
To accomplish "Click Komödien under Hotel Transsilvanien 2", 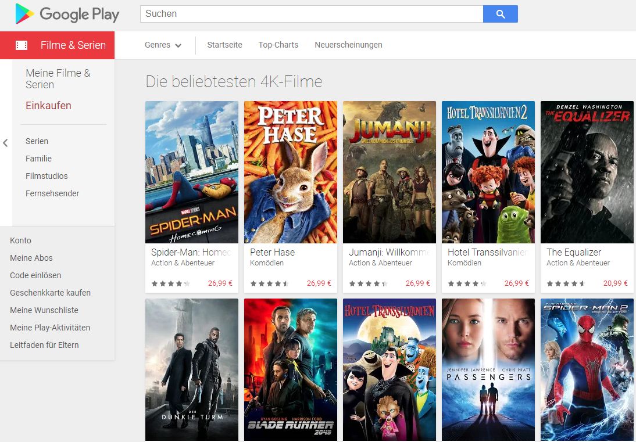I will (465, 263).
